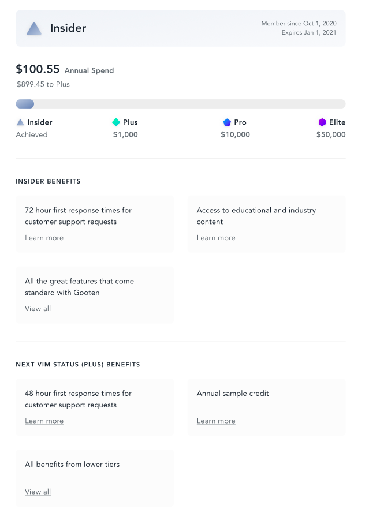The height and width of the screenshot is (520, 369).
Task: Open Learn more for 48 hour response times
Action: [x=44, y=421]
